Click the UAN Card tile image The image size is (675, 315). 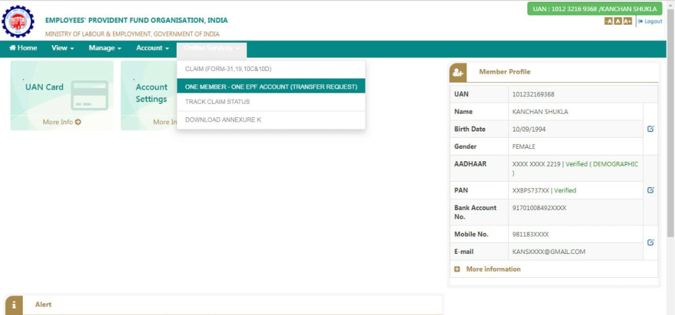point(89,96)
